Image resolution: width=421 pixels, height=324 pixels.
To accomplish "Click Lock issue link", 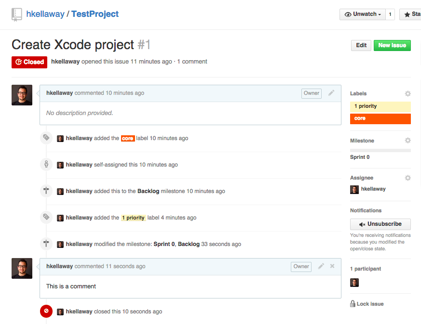I will (370, 304).
